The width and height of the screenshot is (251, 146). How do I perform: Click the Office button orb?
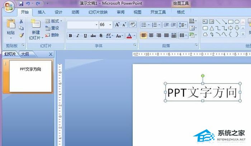(9, 6)
